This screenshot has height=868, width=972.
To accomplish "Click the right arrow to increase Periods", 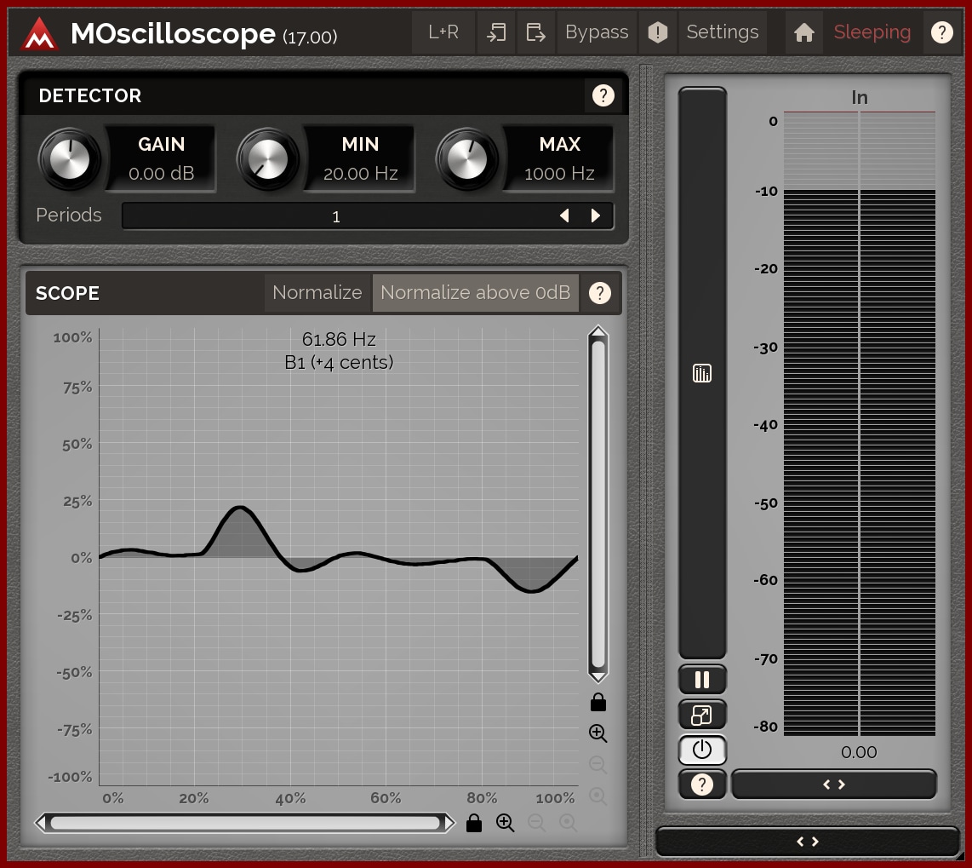I will pos(596,216).
